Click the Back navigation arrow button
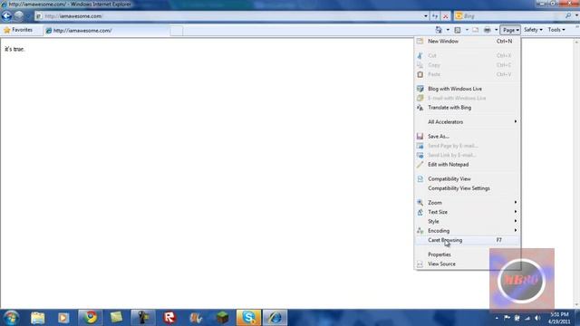Image resolution: width=580 pixels, height=326 pixels. point(6,16)
